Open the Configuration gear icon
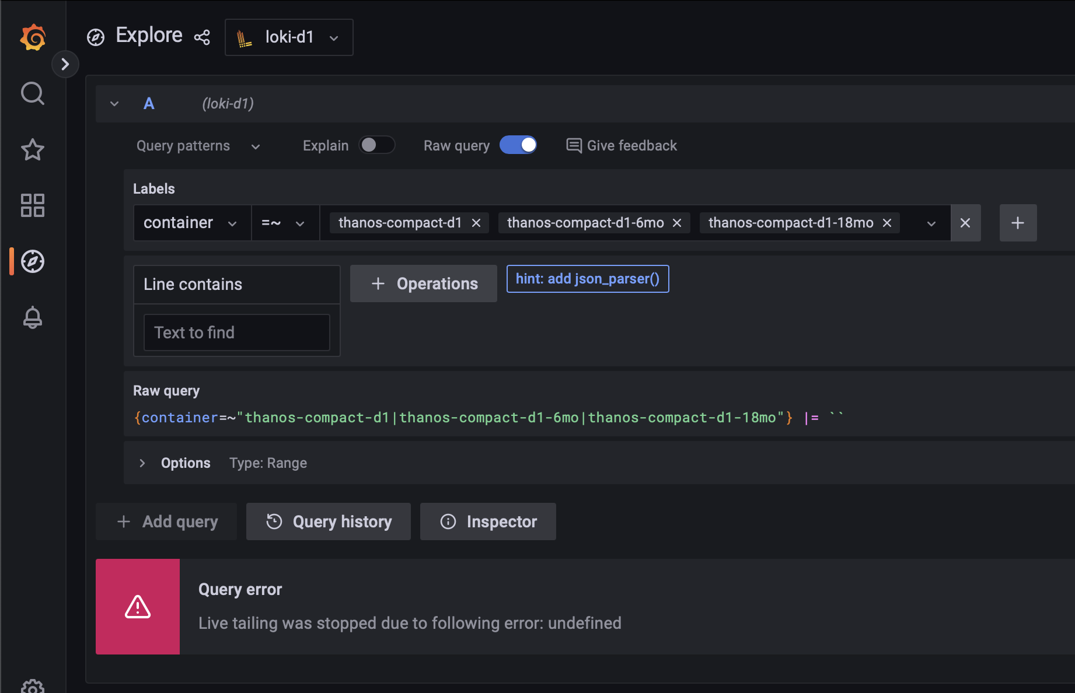 coord(33,687)
